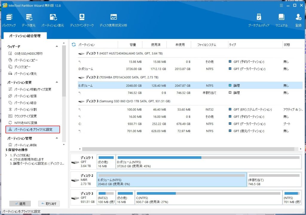Select the パーティション総合管理 tab
The image size is (306, 215).
pos(25,36)
